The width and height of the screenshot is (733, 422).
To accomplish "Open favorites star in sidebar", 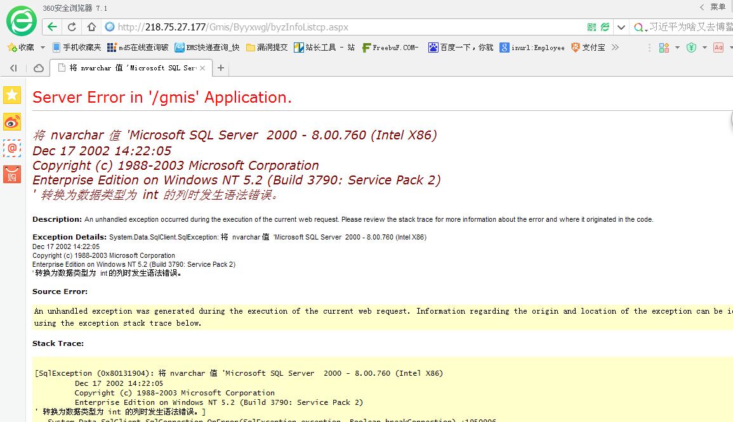I will click(12, 95).
